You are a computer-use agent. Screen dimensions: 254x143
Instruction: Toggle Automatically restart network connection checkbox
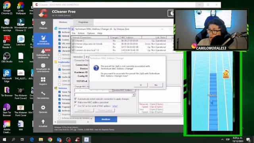click(75, 99)
